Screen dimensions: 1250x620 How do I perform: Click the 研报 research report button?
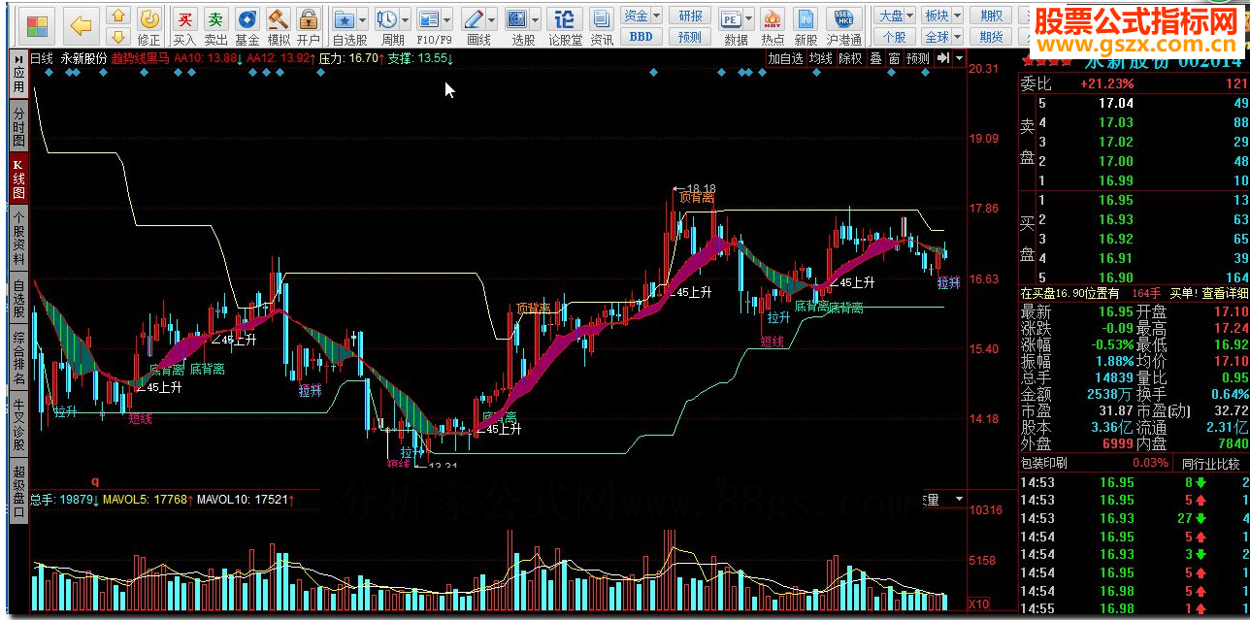coord(690,16)
